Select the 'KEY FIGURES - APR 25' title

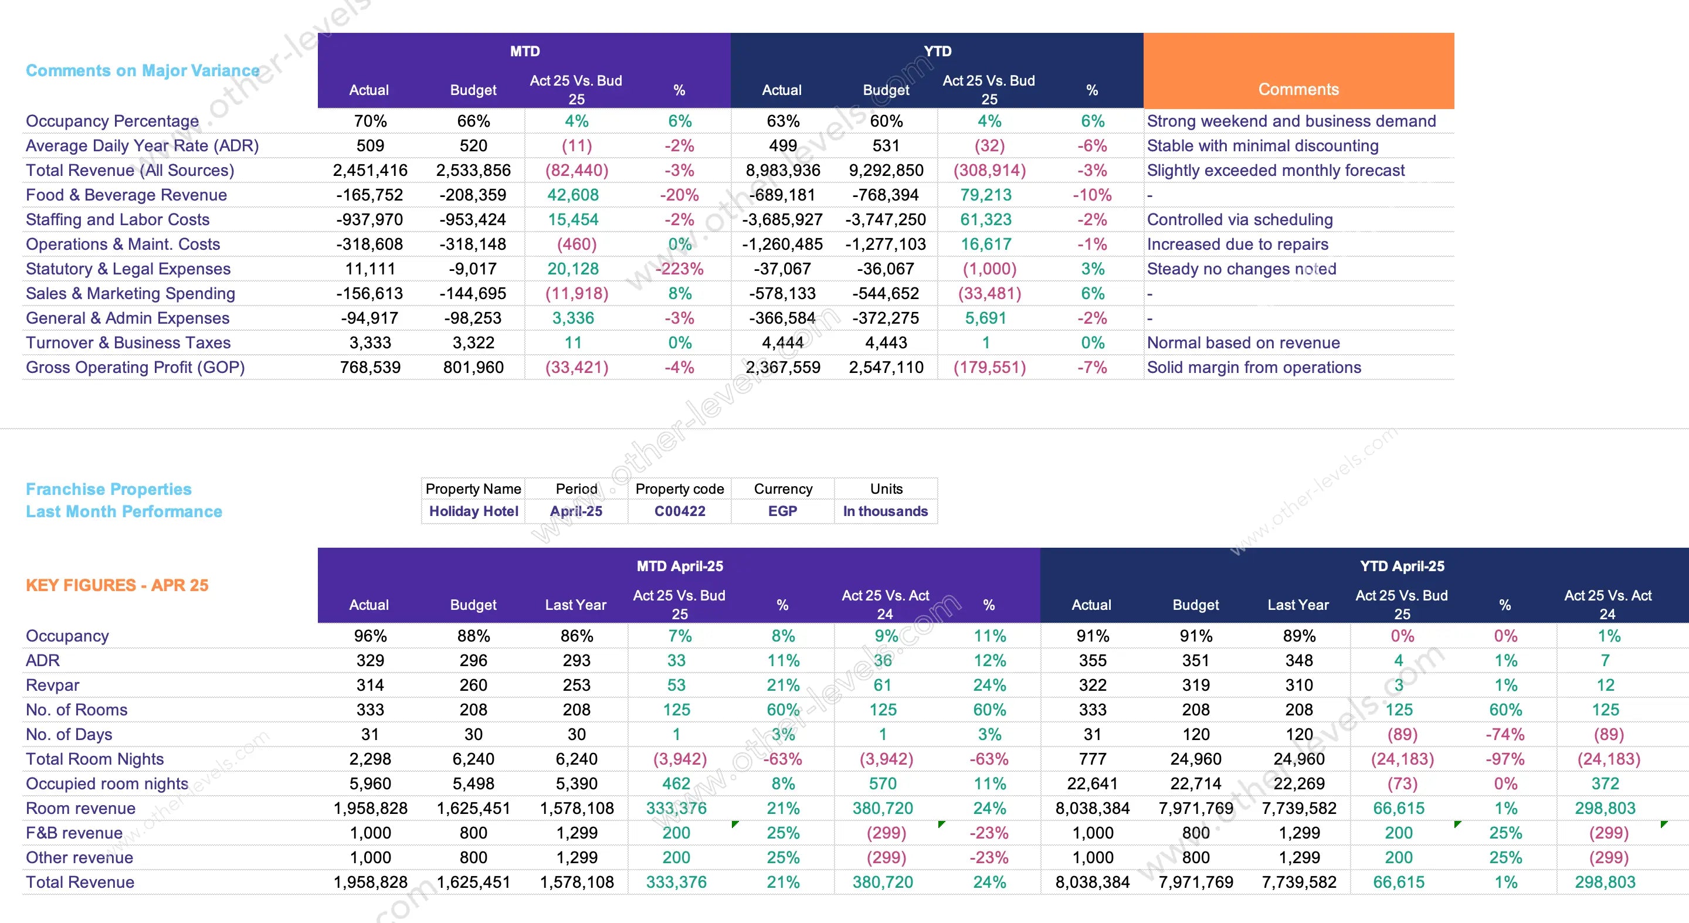[x=117, y=585]
